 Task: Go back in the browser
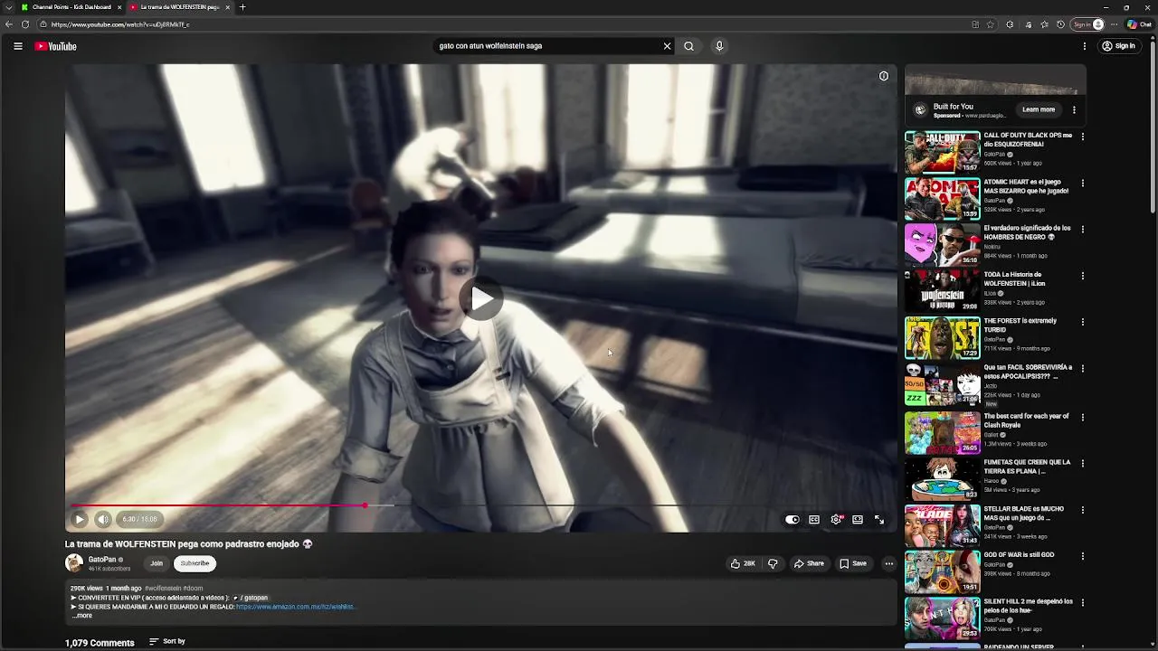[9, 24]
